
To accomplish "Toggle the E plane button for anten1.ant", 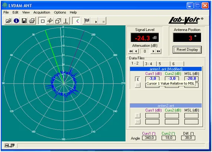I will coord(138,79).
